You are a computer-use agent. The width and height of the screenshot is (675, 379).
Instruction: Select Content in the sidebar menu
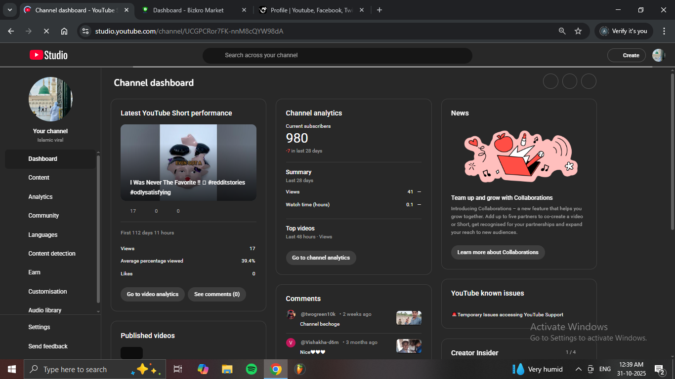[x=39, y=178]
